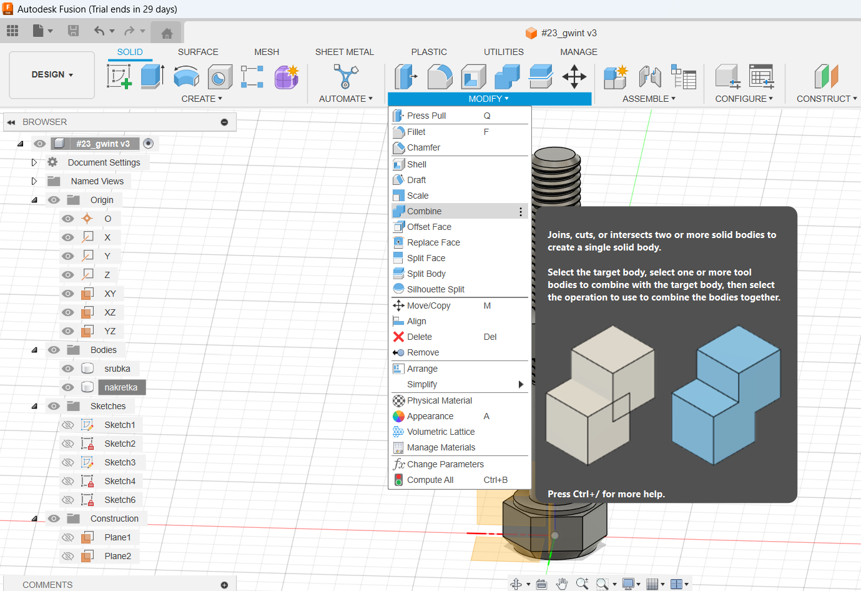The image size is (861, 591).
Task: Minimize the Browser panel round button
Action: [224, 122]
